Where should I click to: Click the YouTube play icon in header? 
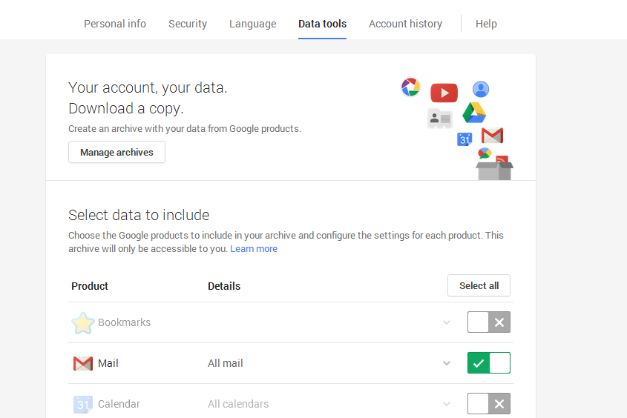coord(444,93)
